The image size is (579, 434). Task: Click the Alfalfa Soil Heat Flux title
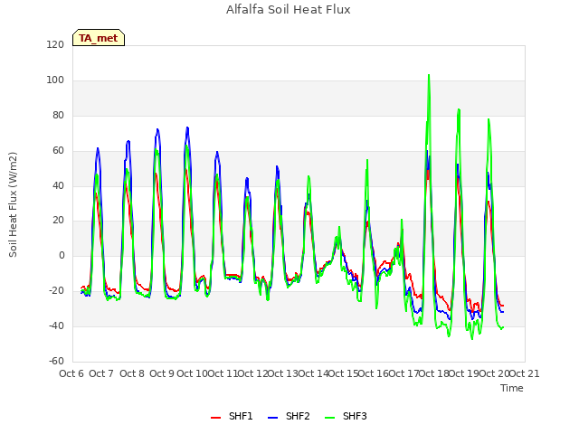(x=289, y=10)
